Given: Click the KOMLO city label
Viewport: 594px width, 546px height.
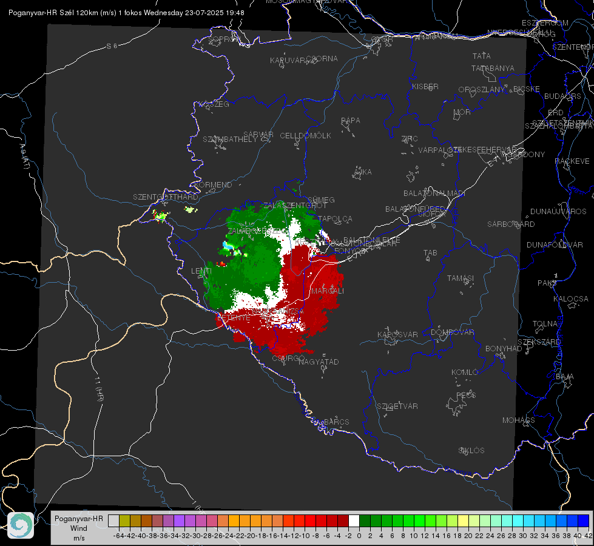Looking at the screenshot, I should coord(464,372).
